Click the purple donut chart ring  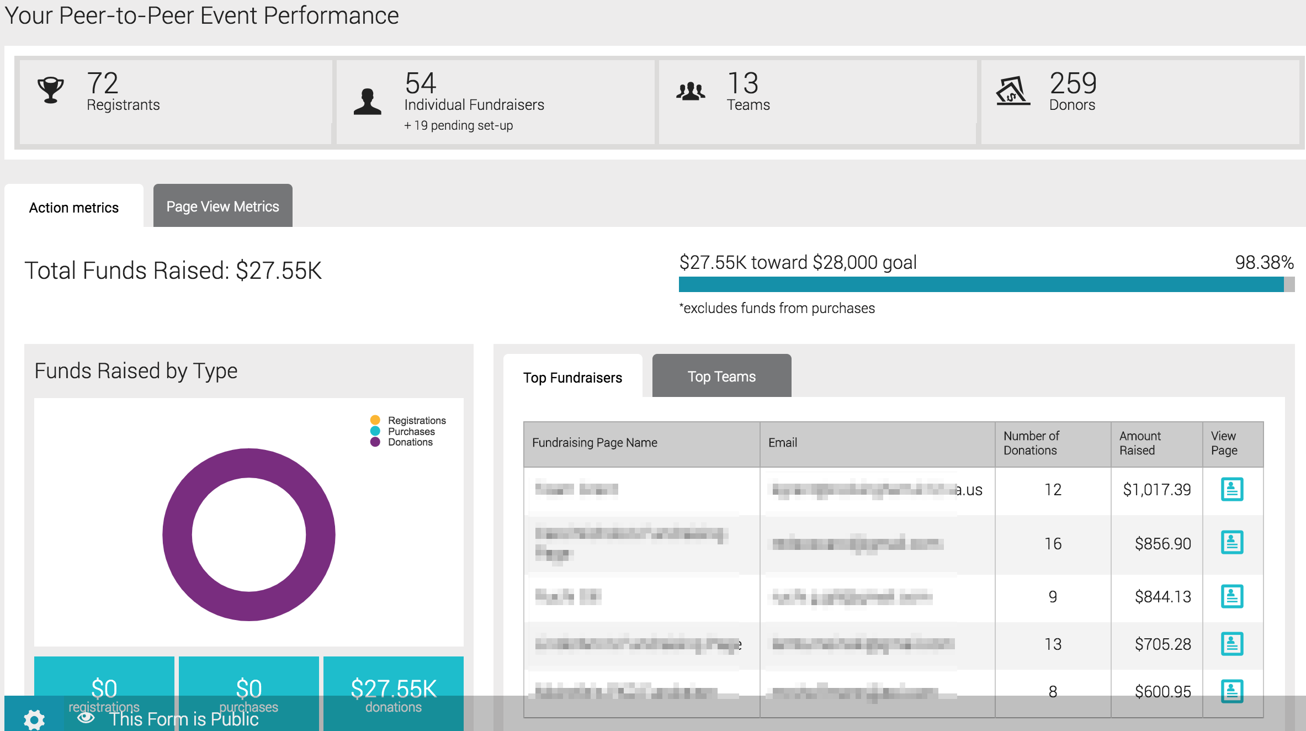click(x=177, y=534)
